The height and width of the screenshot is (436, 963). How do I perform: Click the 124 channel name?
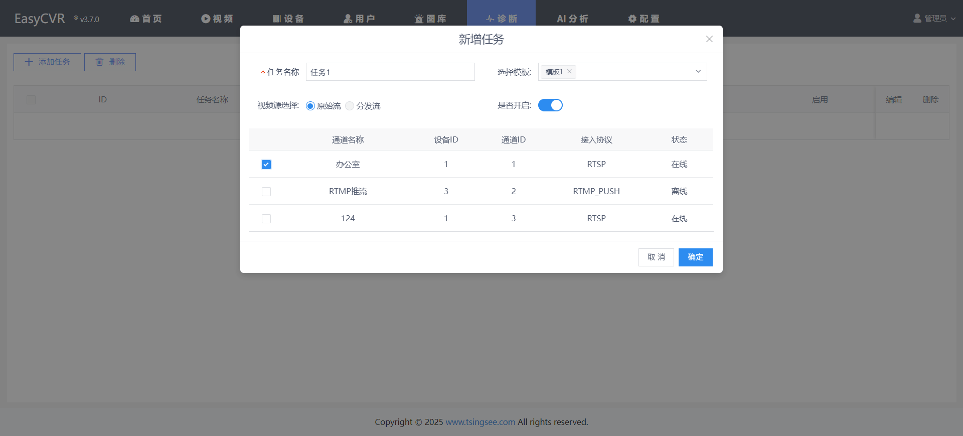click(x=348, y=218)
